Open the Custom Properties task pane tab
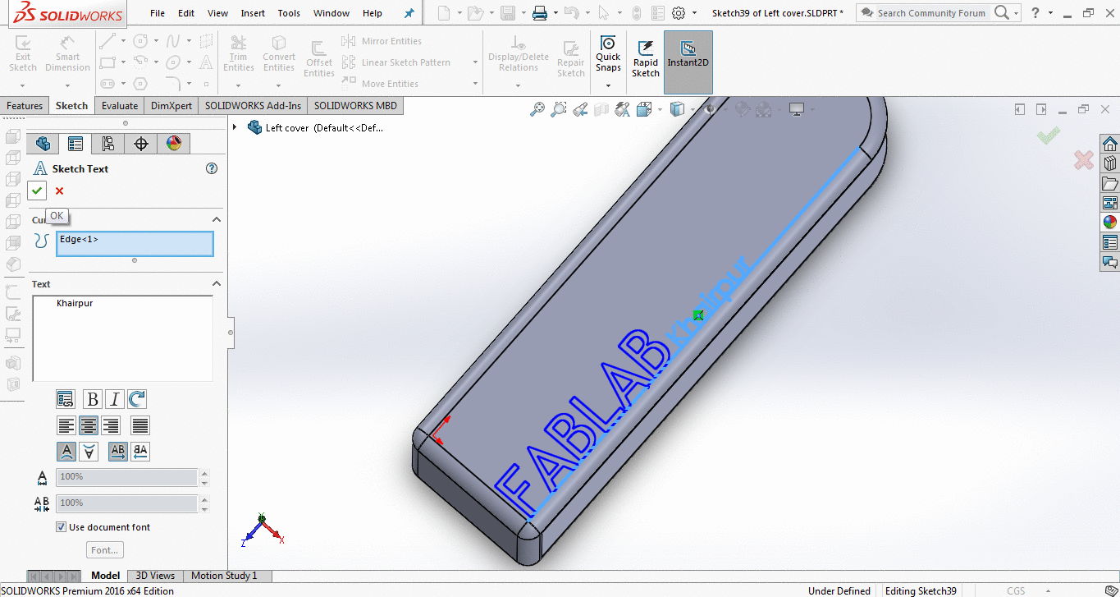The width and height of the screenshot is (1120, 597). [x=1110, y=242]
